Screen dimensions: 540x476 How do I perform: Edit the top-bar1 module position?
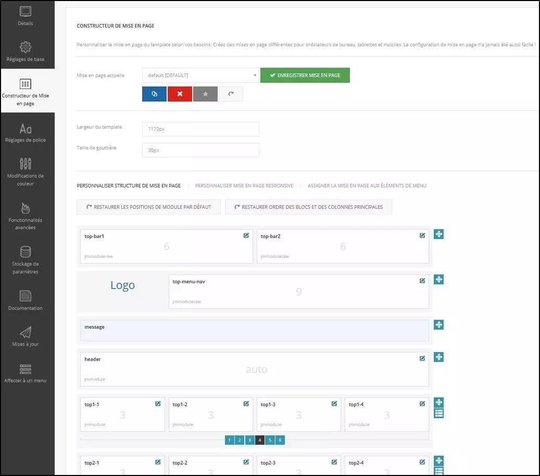(246, 235)
